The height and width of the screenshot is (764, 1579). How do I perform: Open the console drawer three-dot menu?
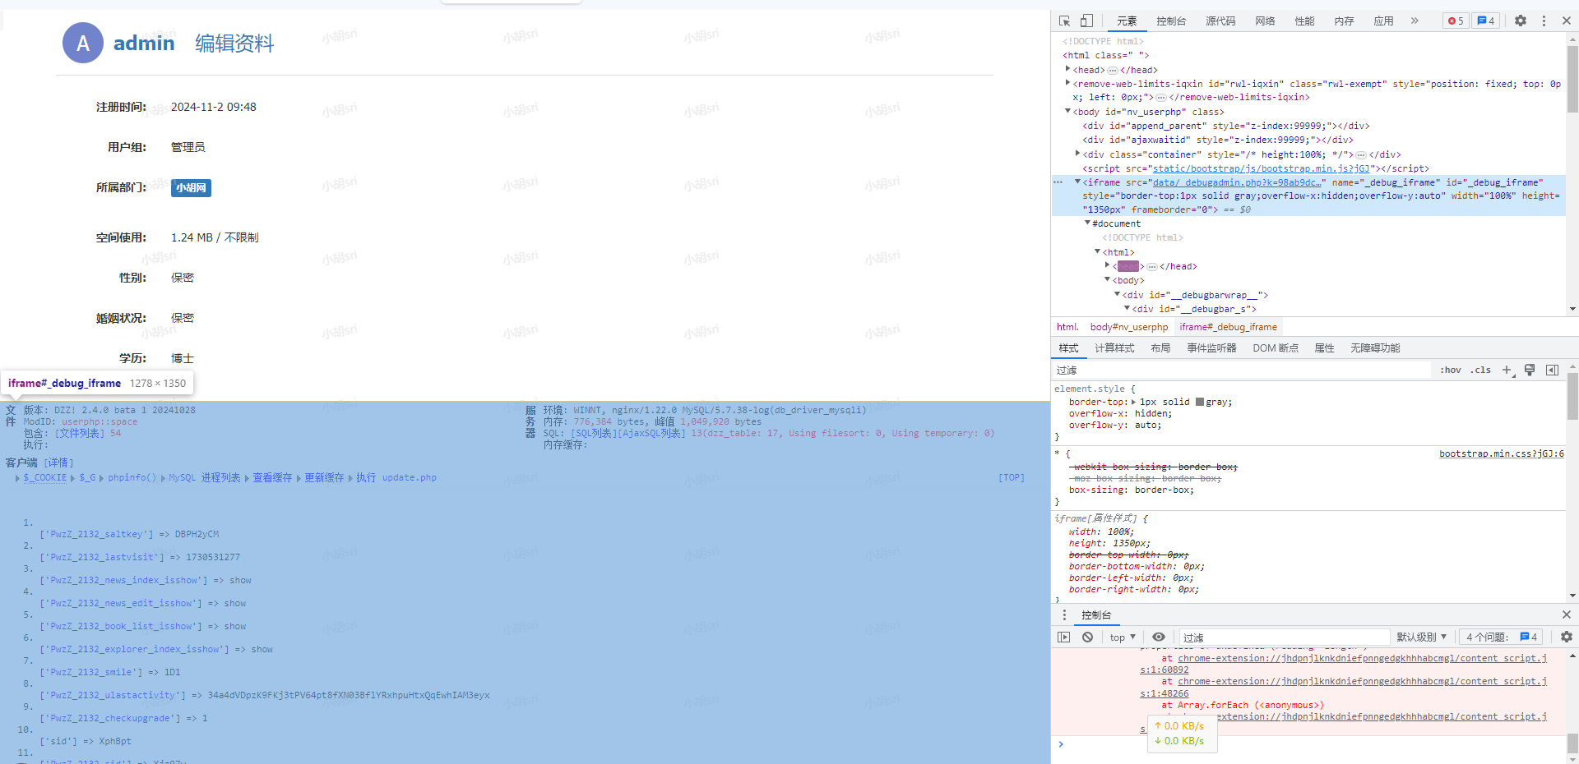pos(1064,614)
